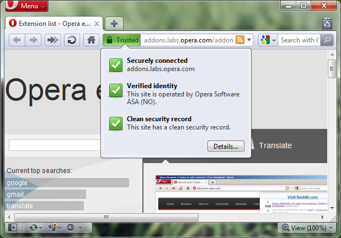
Task: Click the vertical scrollbar up arrow
Action: click(x=332, y=55)
